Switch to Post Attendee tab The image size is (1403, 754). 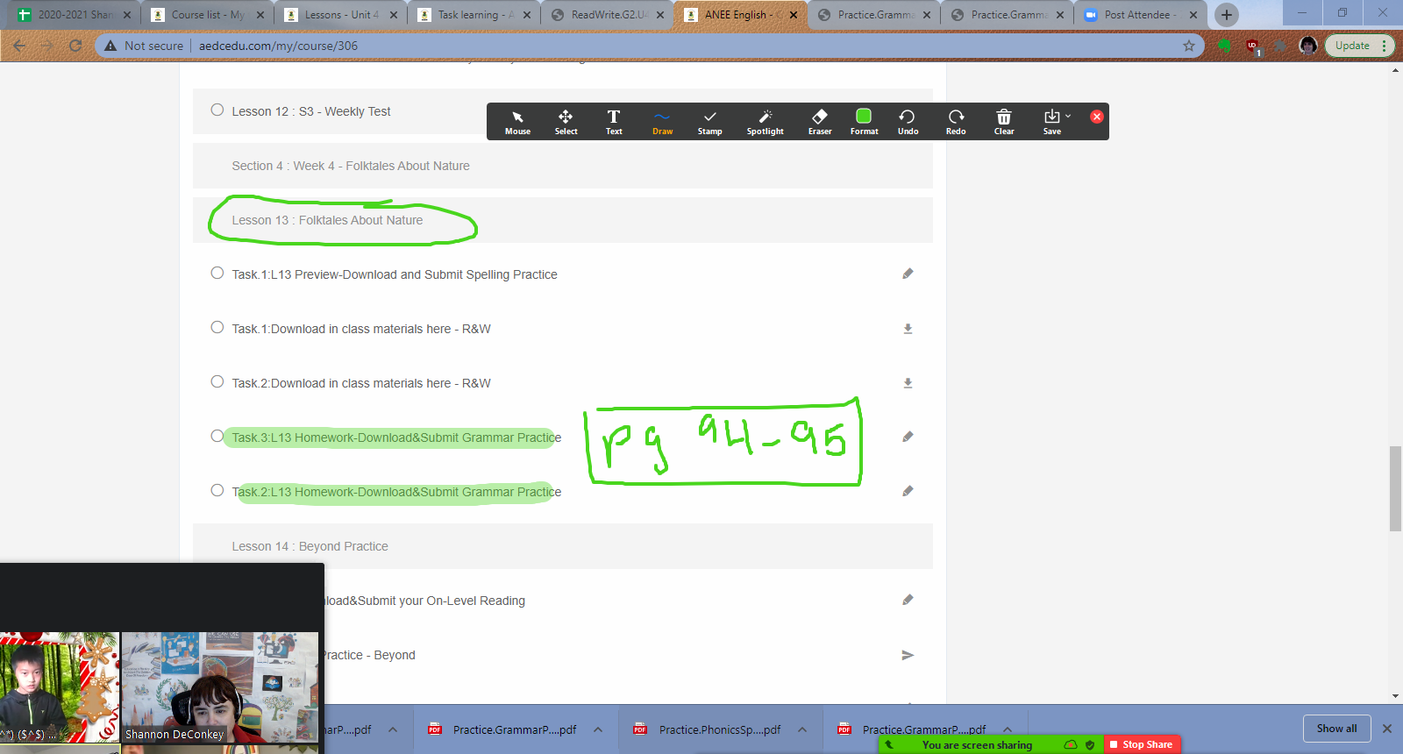click(1138, 15)
